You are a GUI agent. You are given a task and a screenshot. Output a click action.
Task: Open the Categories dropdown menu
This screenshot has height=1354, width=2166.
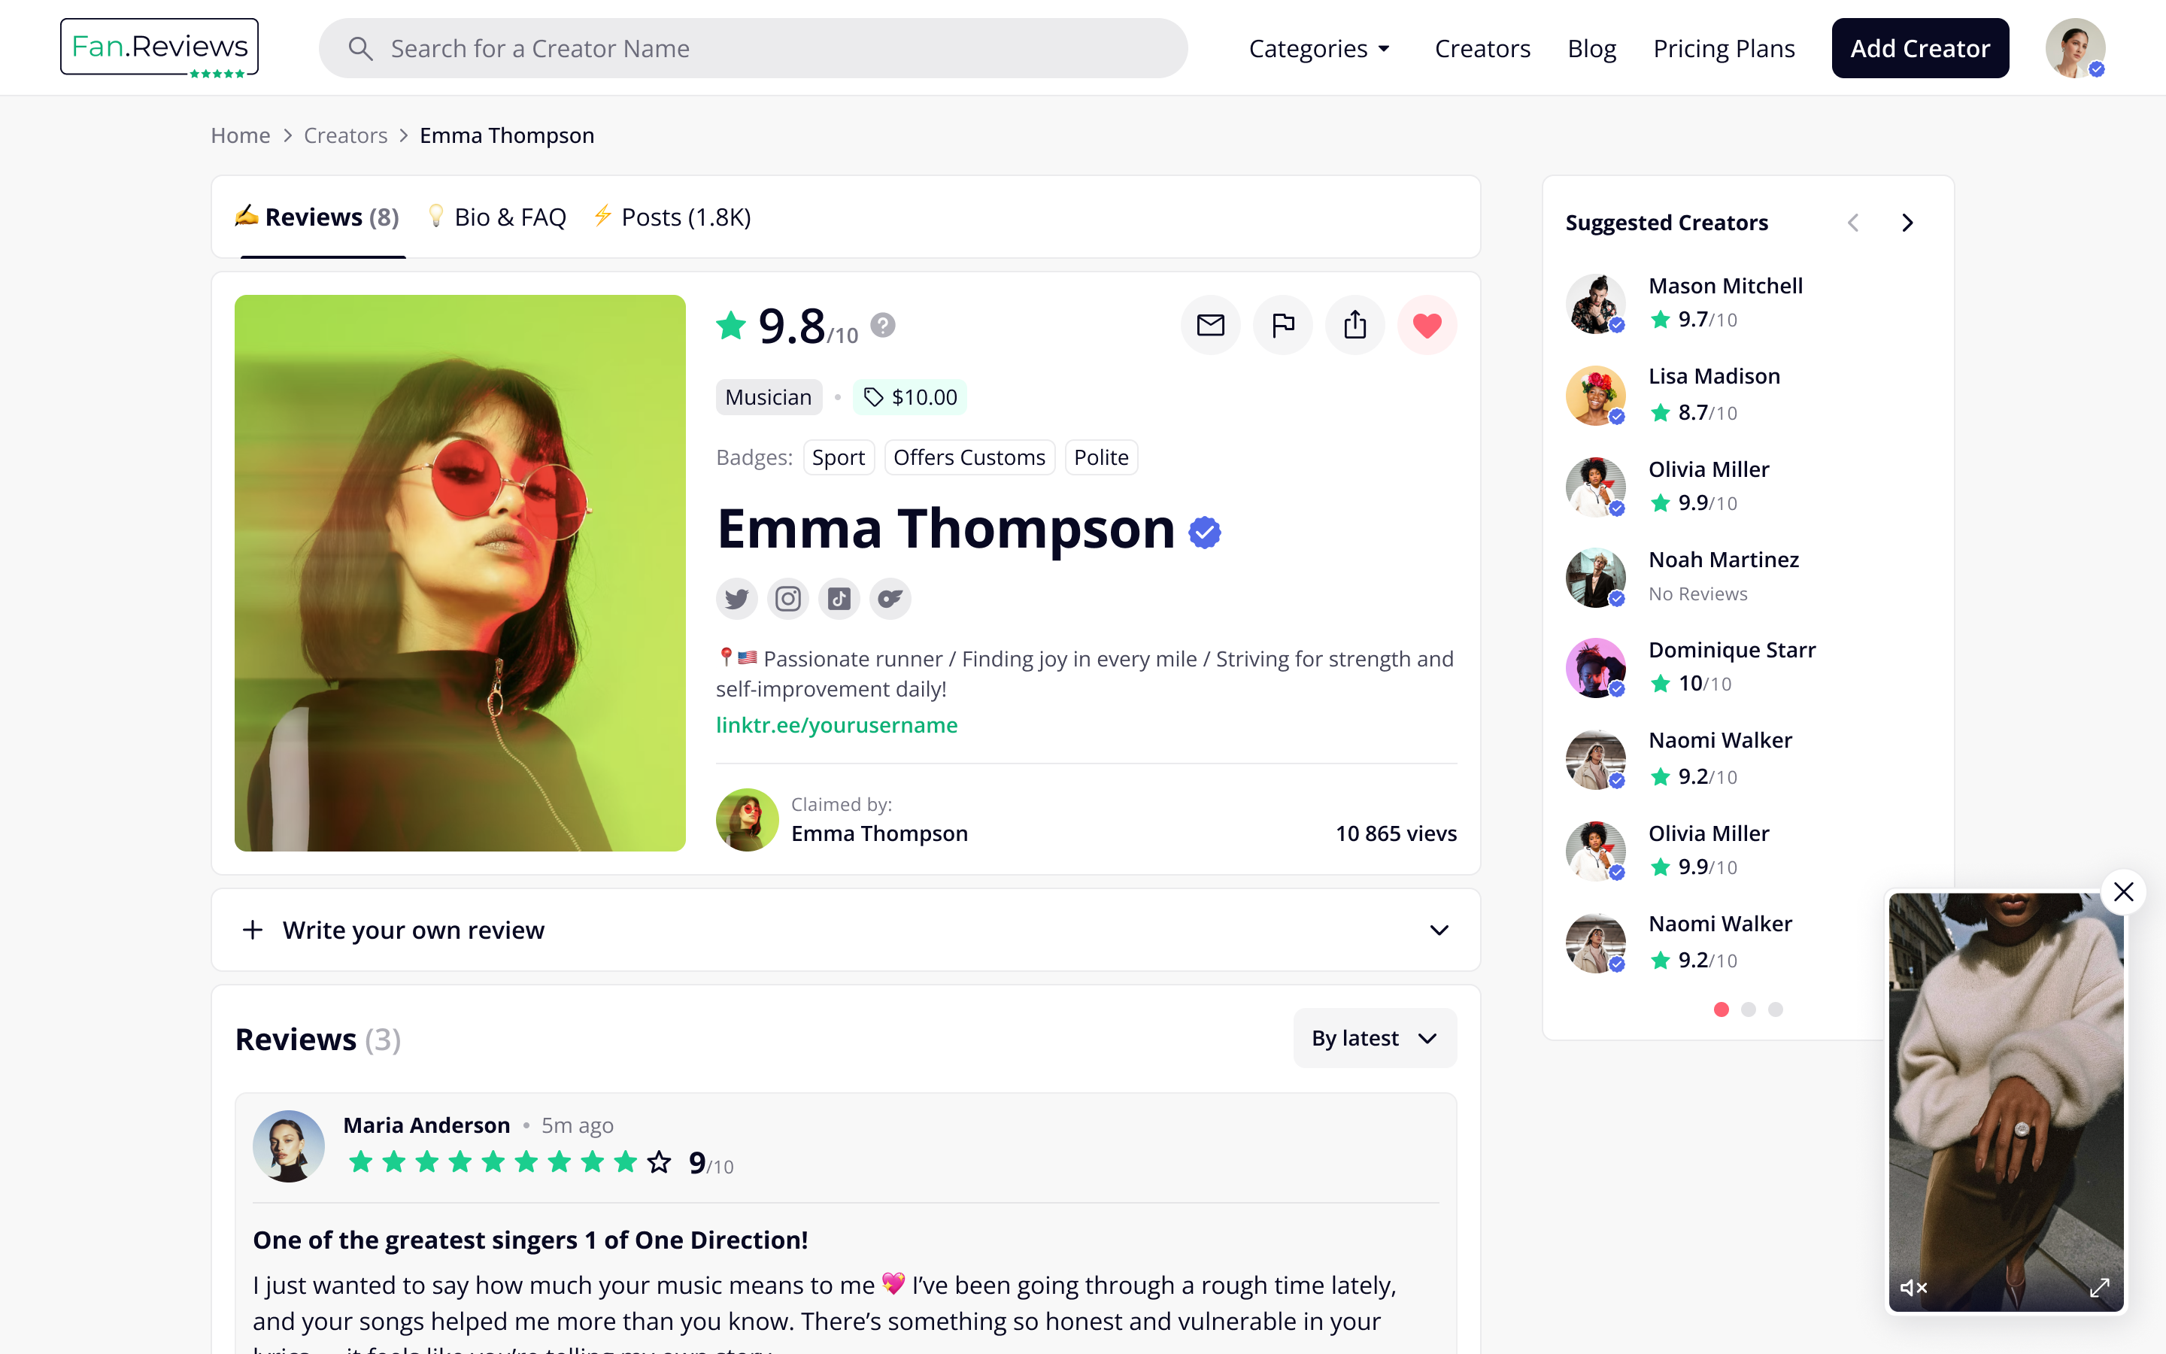coord(1319,48)
